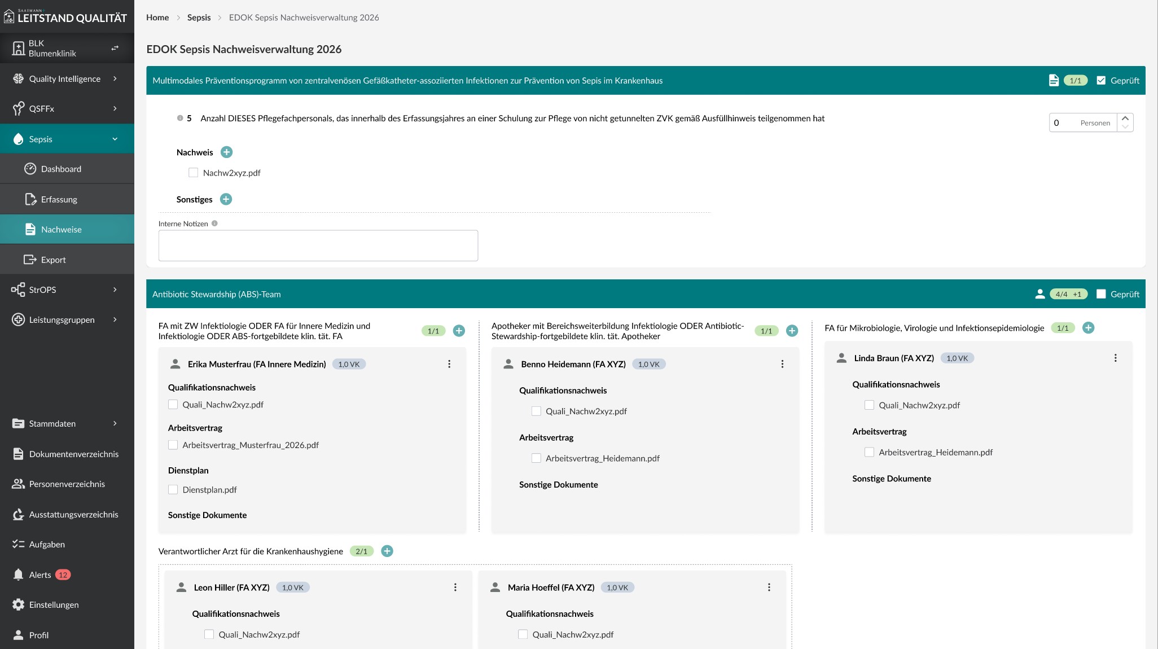Go to Export in sidebar
Screen dimensions: 1158x649
click(x=54, y=260)
